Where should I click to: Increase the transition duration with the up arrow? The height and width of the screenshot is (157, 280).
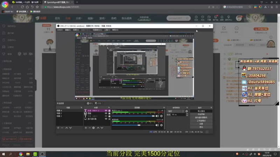click(x=187, y=114)
